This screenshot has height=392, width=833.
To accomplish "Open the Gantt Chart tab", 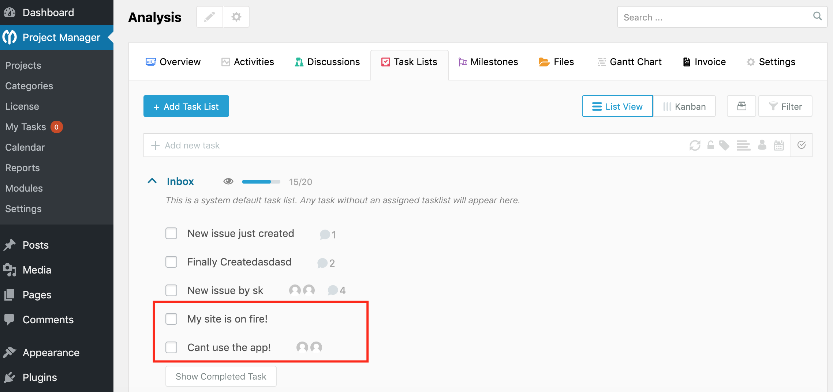I will (630, 62).
